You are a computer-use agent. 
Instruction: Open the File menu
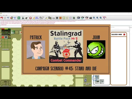pyautogui.click(x=1, y=15)
